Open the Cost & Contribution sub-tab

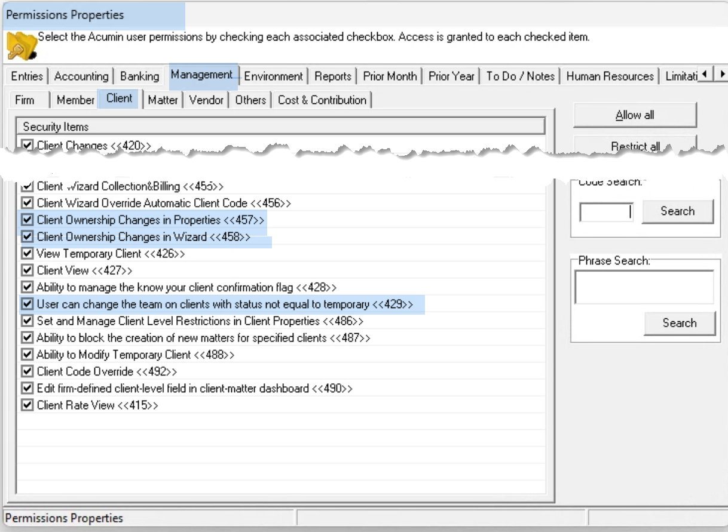[x=322, y=100]
